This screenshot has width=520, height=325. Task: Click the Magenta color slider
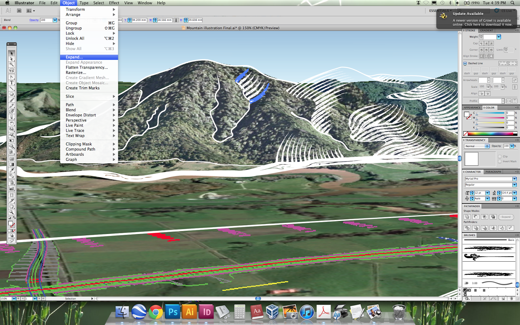click(490, 118)
